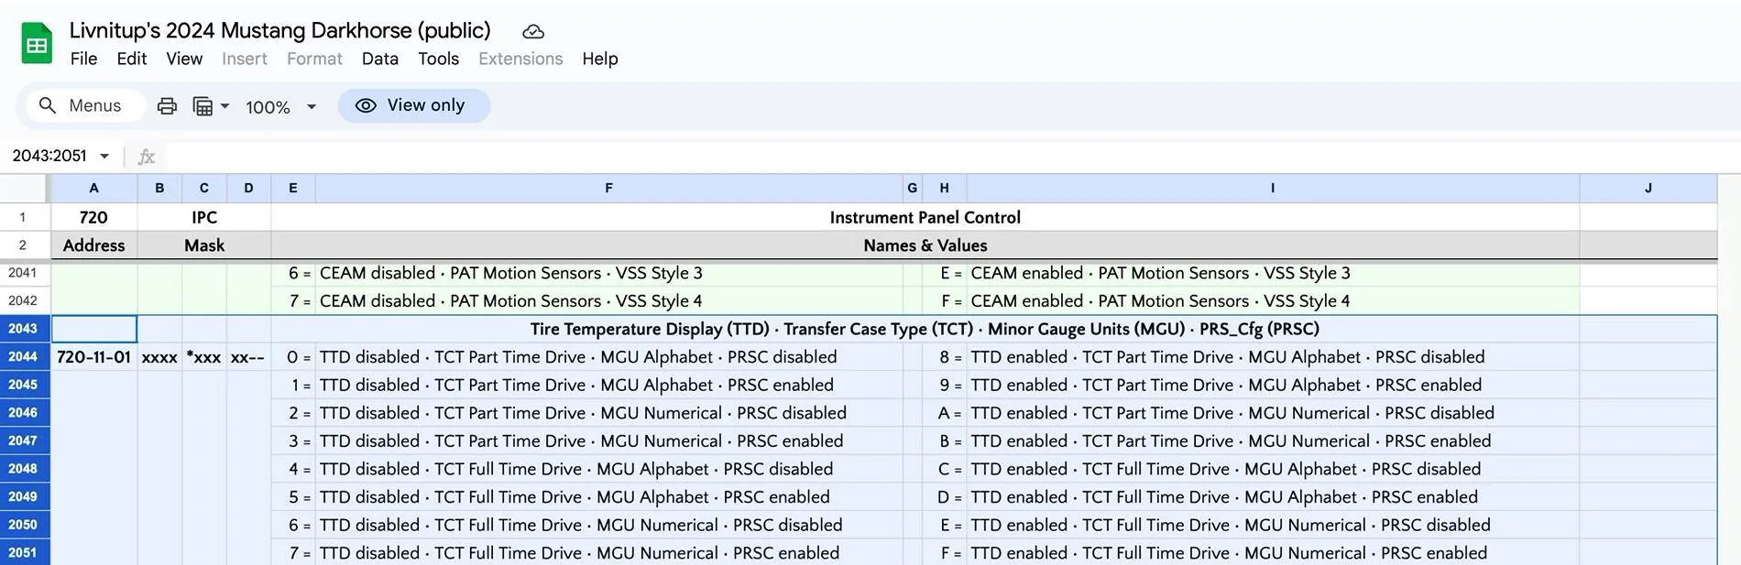Screen dimensions: 1741x565
Task: Open Google Sheets home icon
Action: [37, 43]
